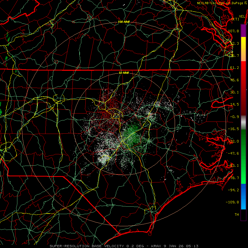Click the KRAX station identifier in the caption
Image resolution: width=248 pixels, height=248 pixels.
click(x=156, y=246)
